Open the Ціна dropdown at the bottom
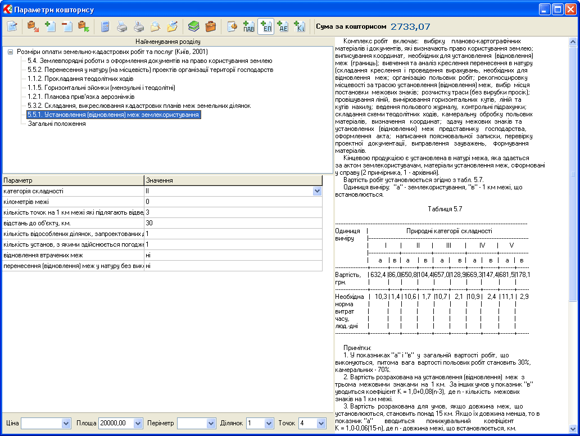 pyautogui.click(x=66, y=423)
